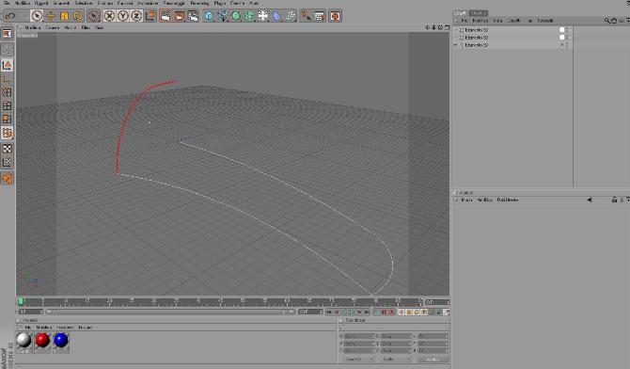
Task: Enable Model mode in left palette
Action: [x=8, y=65]
